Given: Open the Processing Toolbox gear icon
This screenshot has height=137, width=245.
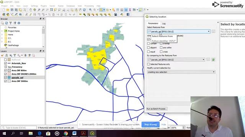Looking at the screenshot, I should (126, 10).
